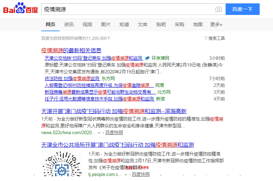Click the 环京津网 source icon
Viewport: 273px width, 181px height.
click(147, 58)
